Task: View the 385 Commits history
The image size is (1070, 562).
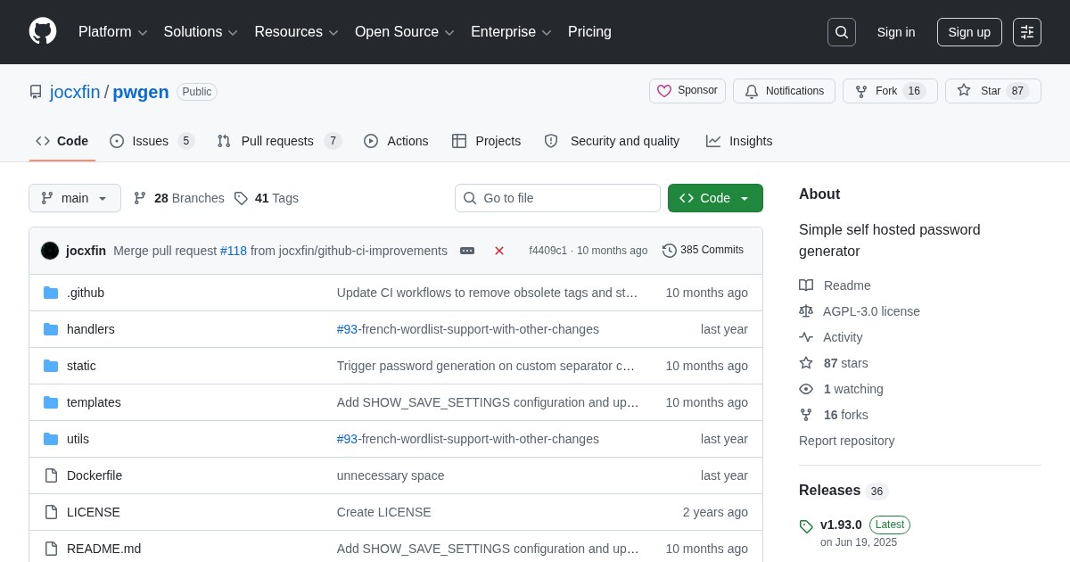Action: pos(703,251)
